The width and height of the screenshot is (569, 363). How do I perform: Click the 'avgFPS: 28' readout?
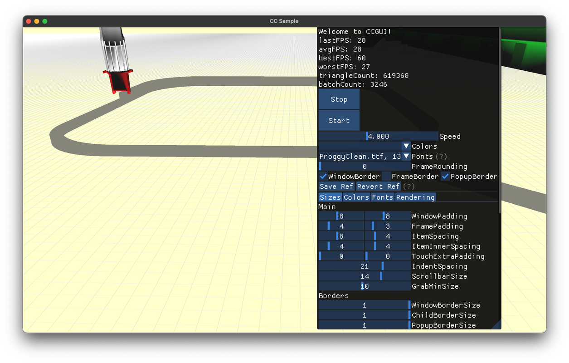[340, 49]
